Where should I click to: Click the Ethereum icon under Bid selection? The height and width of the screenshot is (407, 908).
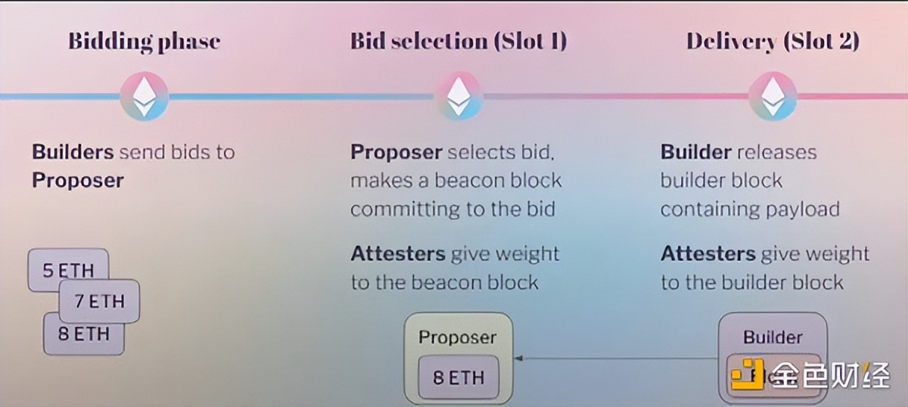[x=459, y=96]
